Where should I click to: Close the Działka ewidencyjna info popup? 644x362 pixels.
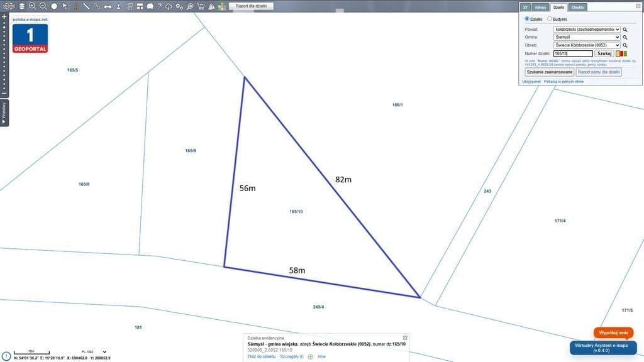[x=405, y=337]
